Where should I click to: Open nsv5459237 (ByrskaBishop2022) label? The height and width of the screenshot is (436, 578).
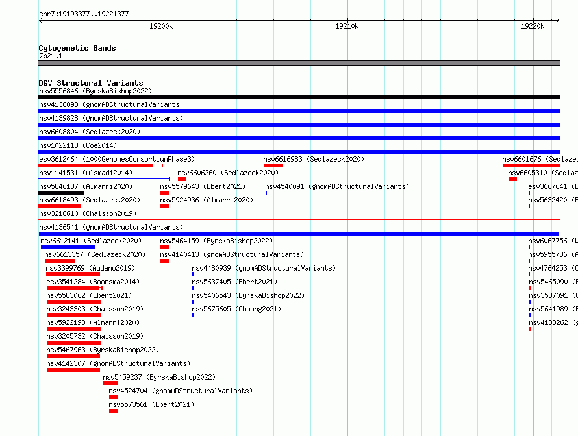point(159,377)
